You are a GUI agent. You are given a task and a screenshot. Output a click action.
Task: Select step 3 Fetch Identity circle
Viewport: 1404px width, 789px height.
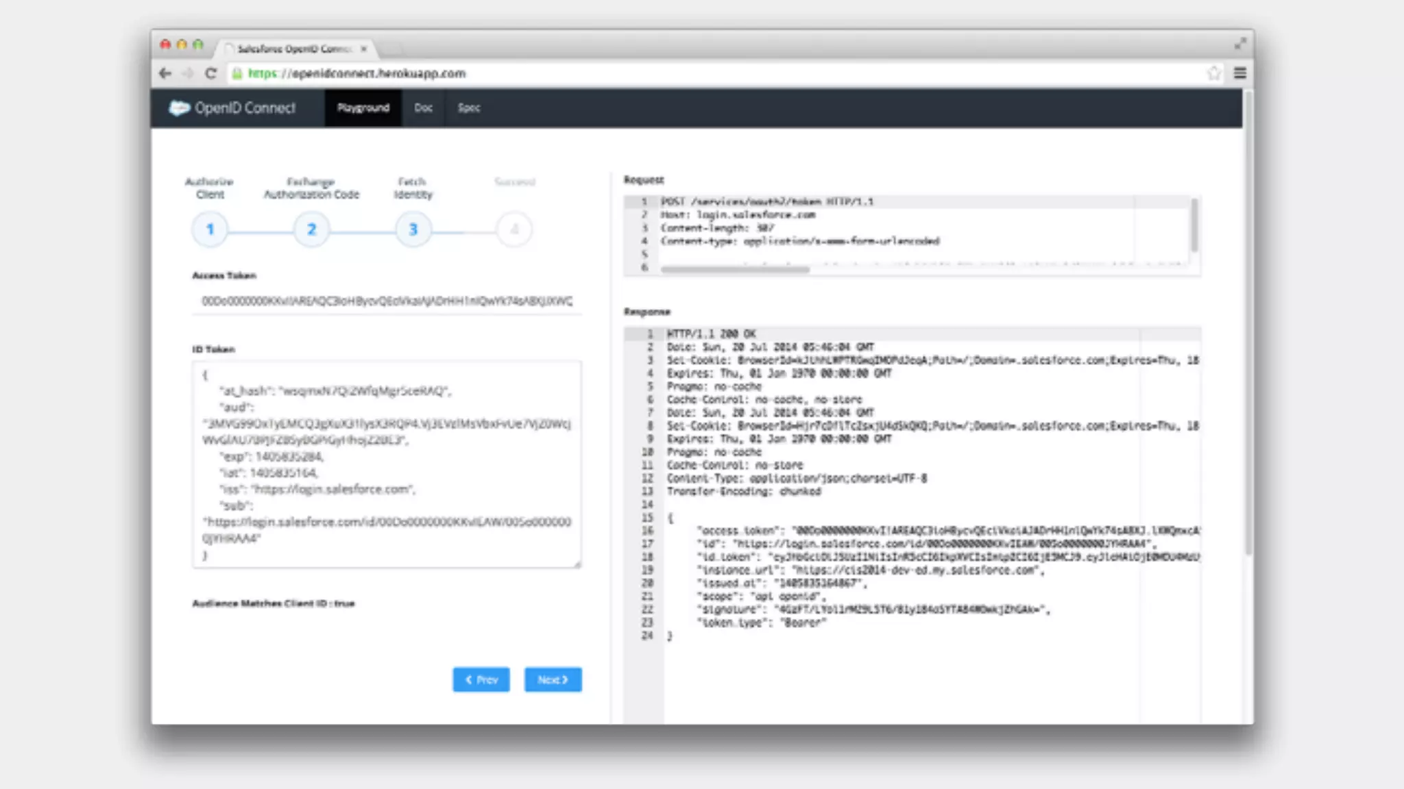click(413, 229)
